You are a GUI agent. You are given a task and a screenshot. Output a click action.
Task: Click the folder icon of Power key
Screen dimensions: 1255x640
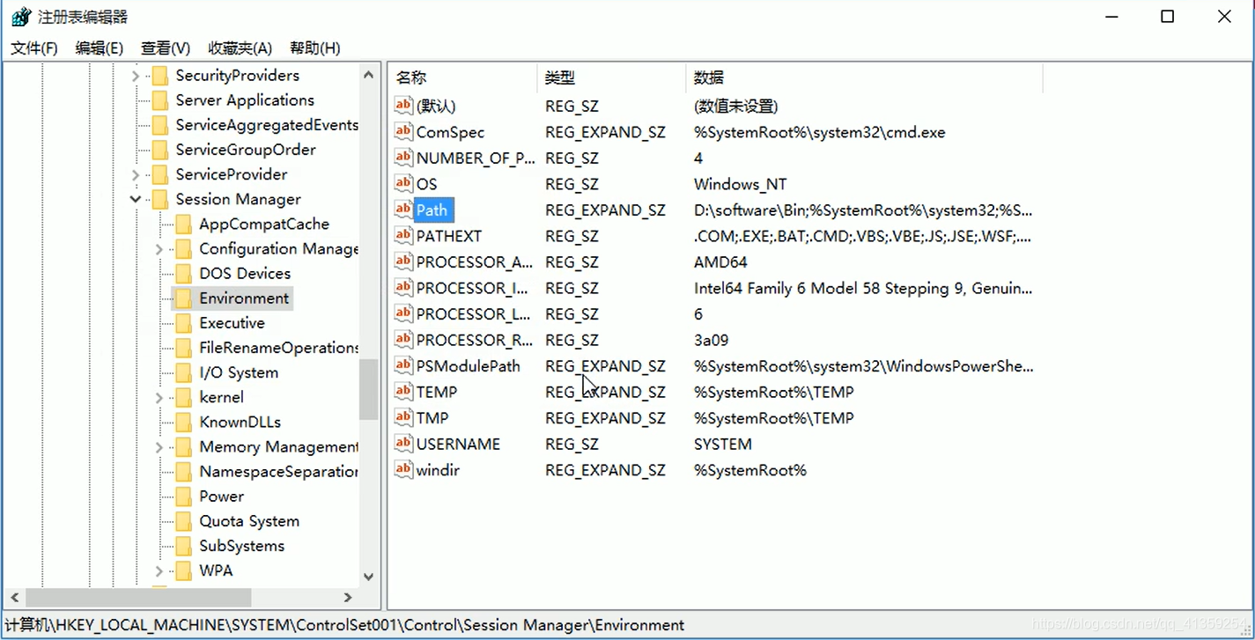(x=183, y=497)
